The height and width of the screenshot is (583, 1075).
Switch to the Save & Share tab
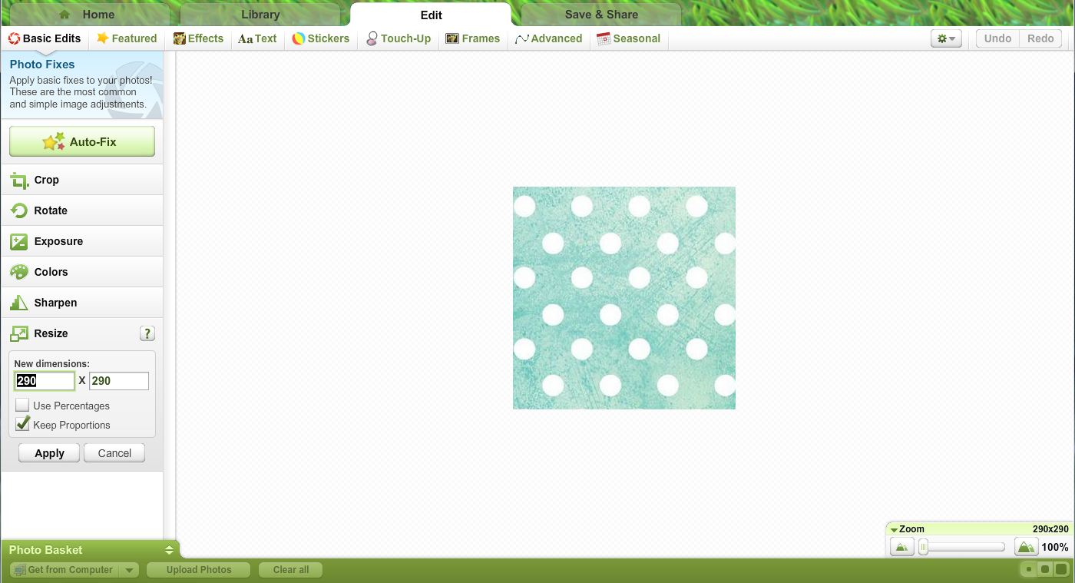(600, 15)
